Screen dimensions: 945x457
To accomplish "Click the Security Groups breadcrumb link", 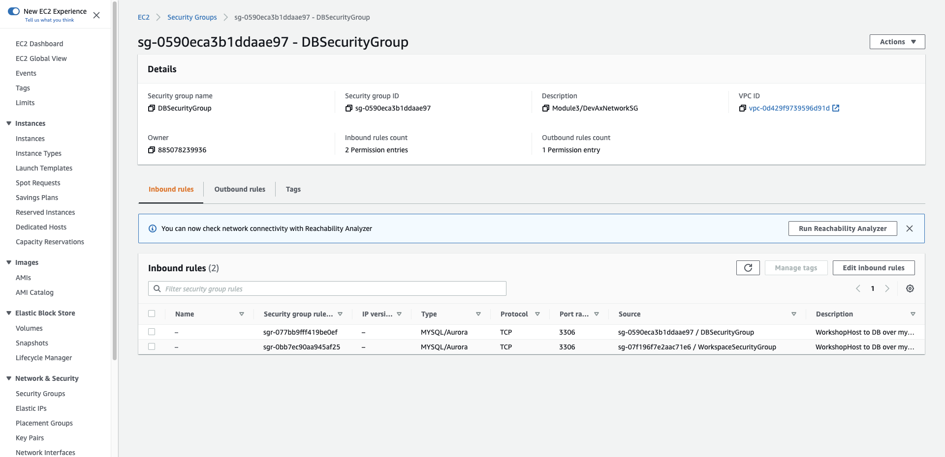I will [192, 17].
